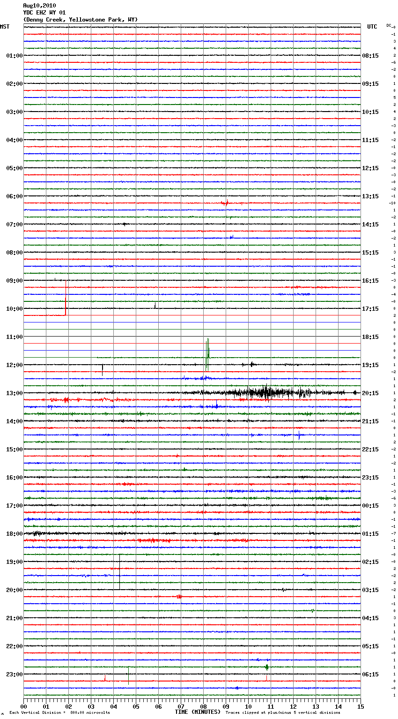The height and width of the screenshot is (719, 398).
Task: Select the 02:00 MST time label
Action: point(15,84)
